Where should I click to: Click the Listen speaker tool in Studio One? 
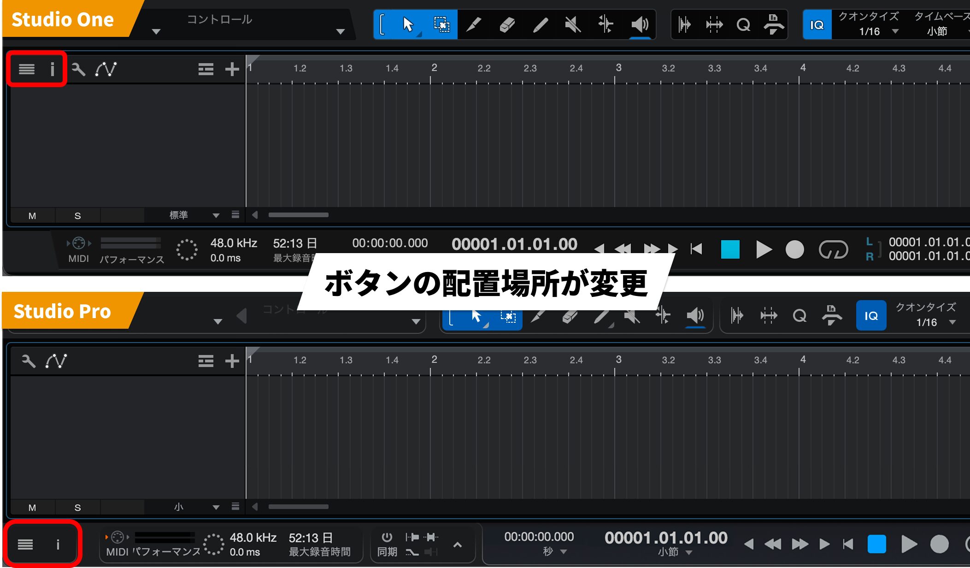click(639, 24)
